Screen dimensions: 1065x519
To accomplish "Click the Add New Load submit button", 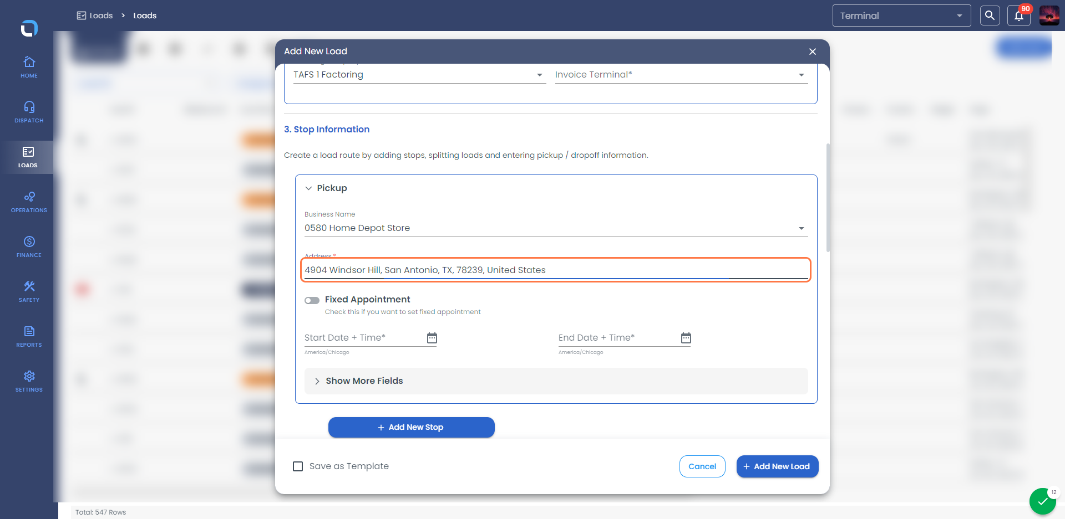I will 777,466.
